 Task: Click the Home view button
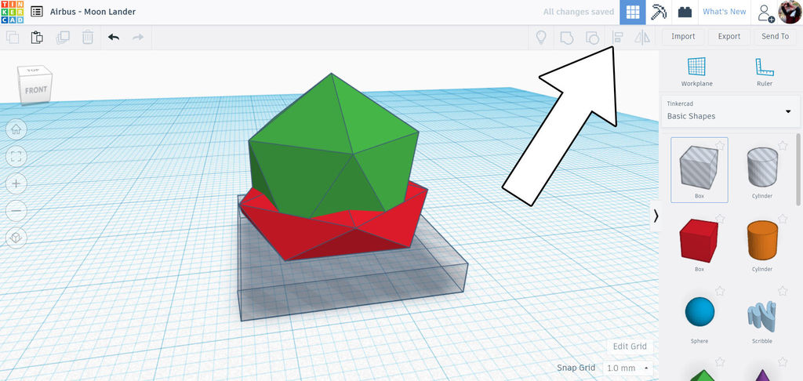coord(16,129)
